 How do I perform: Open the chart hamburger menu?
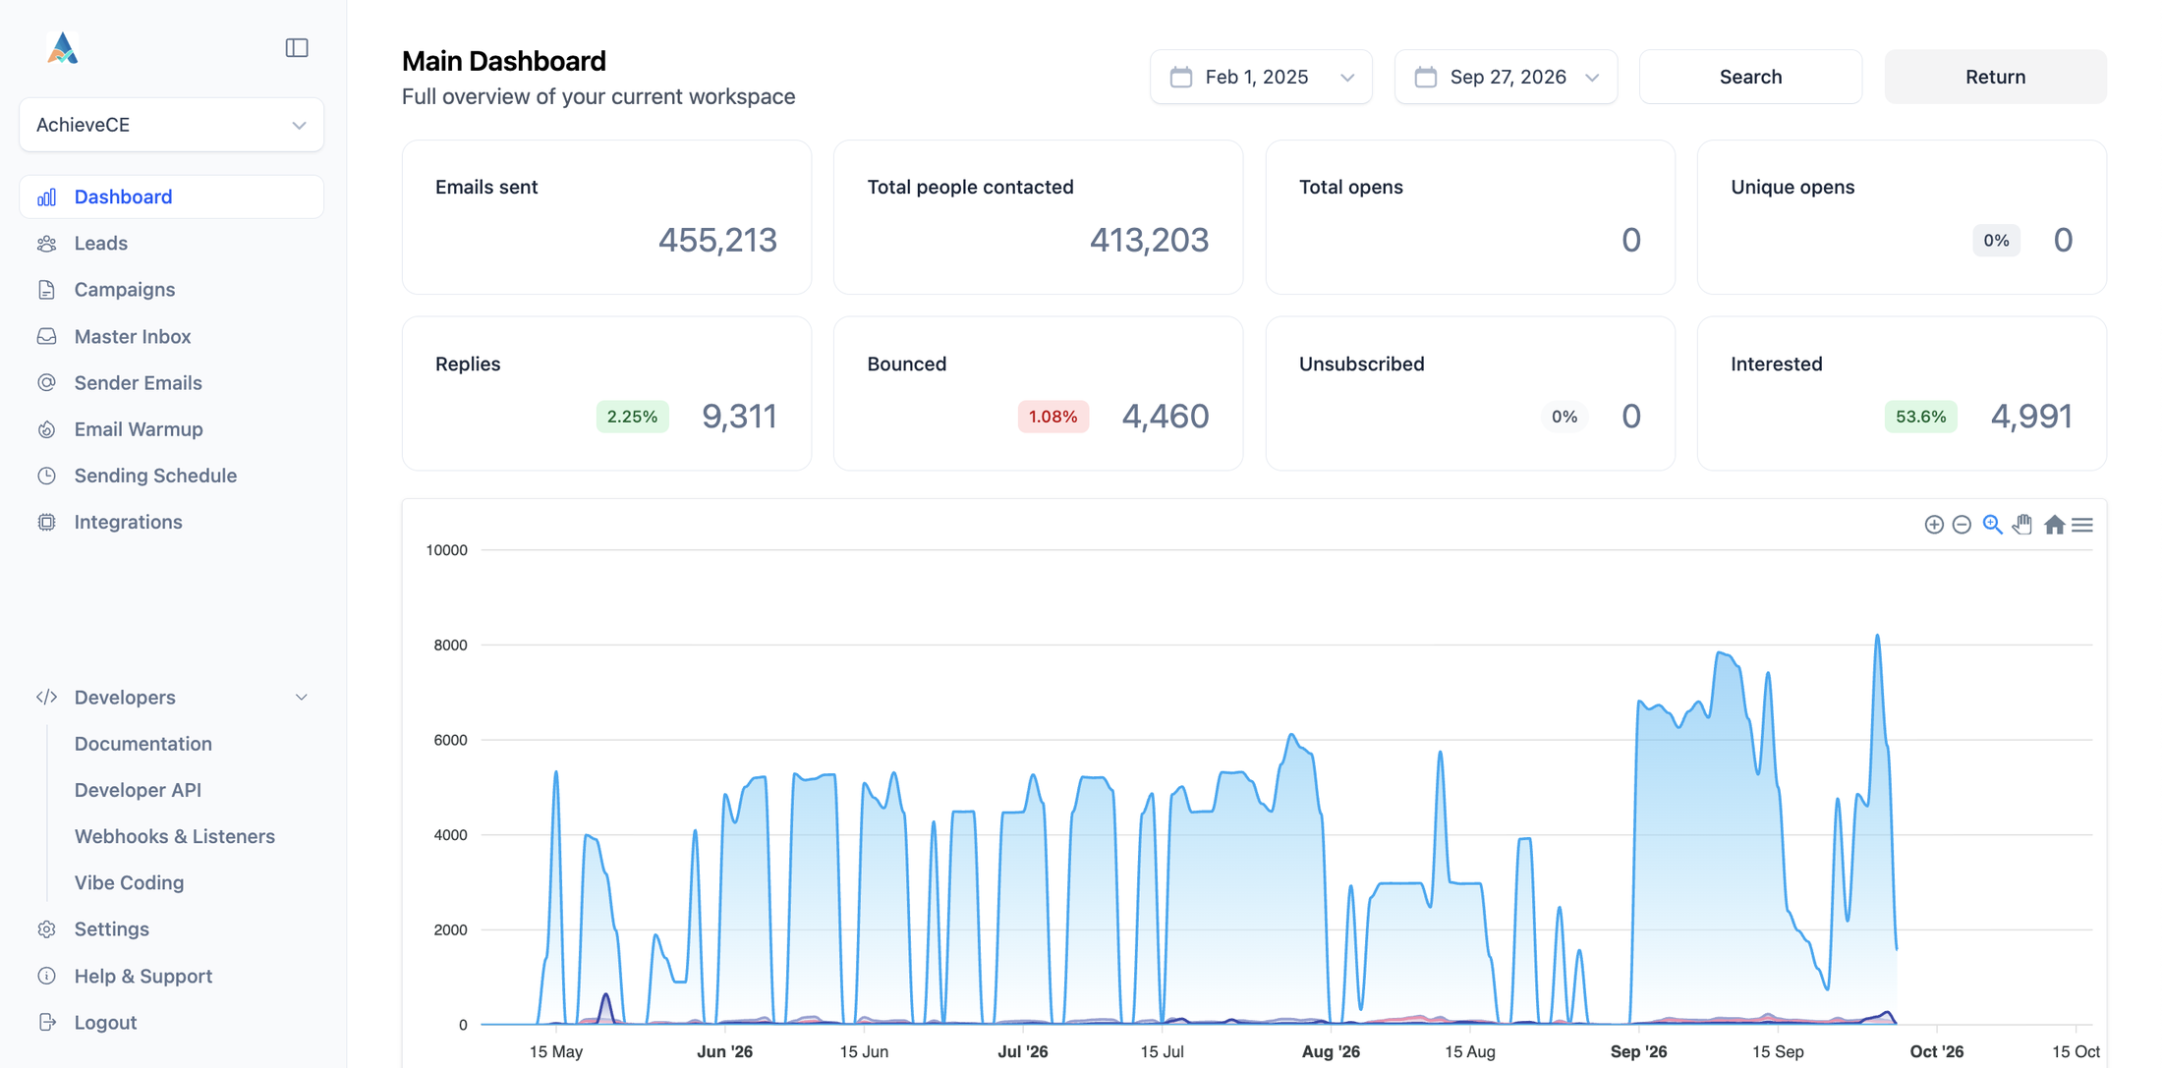pos(2082,525)
